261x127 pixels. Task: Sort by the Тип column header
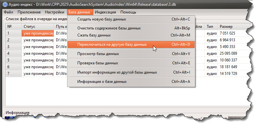[211, 27]
